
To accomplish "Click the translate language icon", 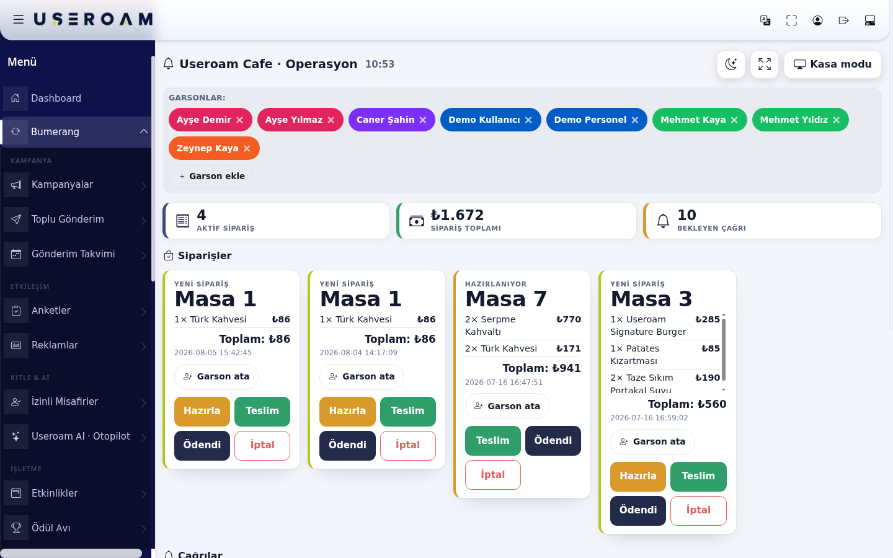I will [765, 20].
